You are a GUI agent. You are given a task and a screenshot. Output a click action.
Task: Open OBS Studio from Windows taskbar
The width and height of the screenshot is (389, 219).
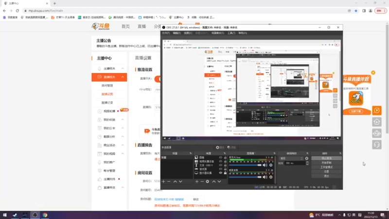point(35,215)
